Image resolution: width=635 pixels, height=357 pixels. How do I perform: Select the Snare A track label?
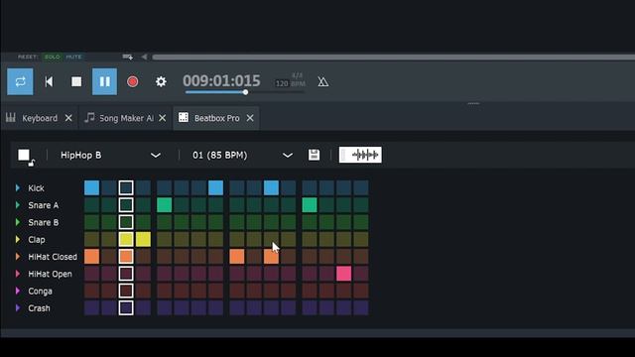point(44,205)
